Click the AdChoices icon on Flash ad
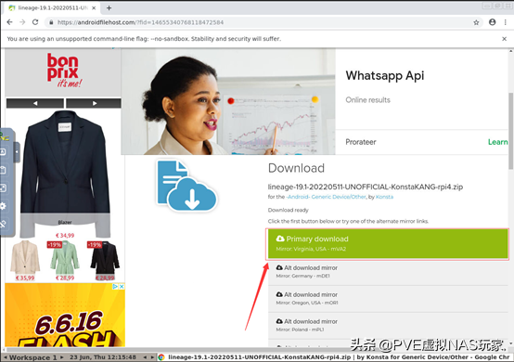514x362 pixels. tap(115, 286)
